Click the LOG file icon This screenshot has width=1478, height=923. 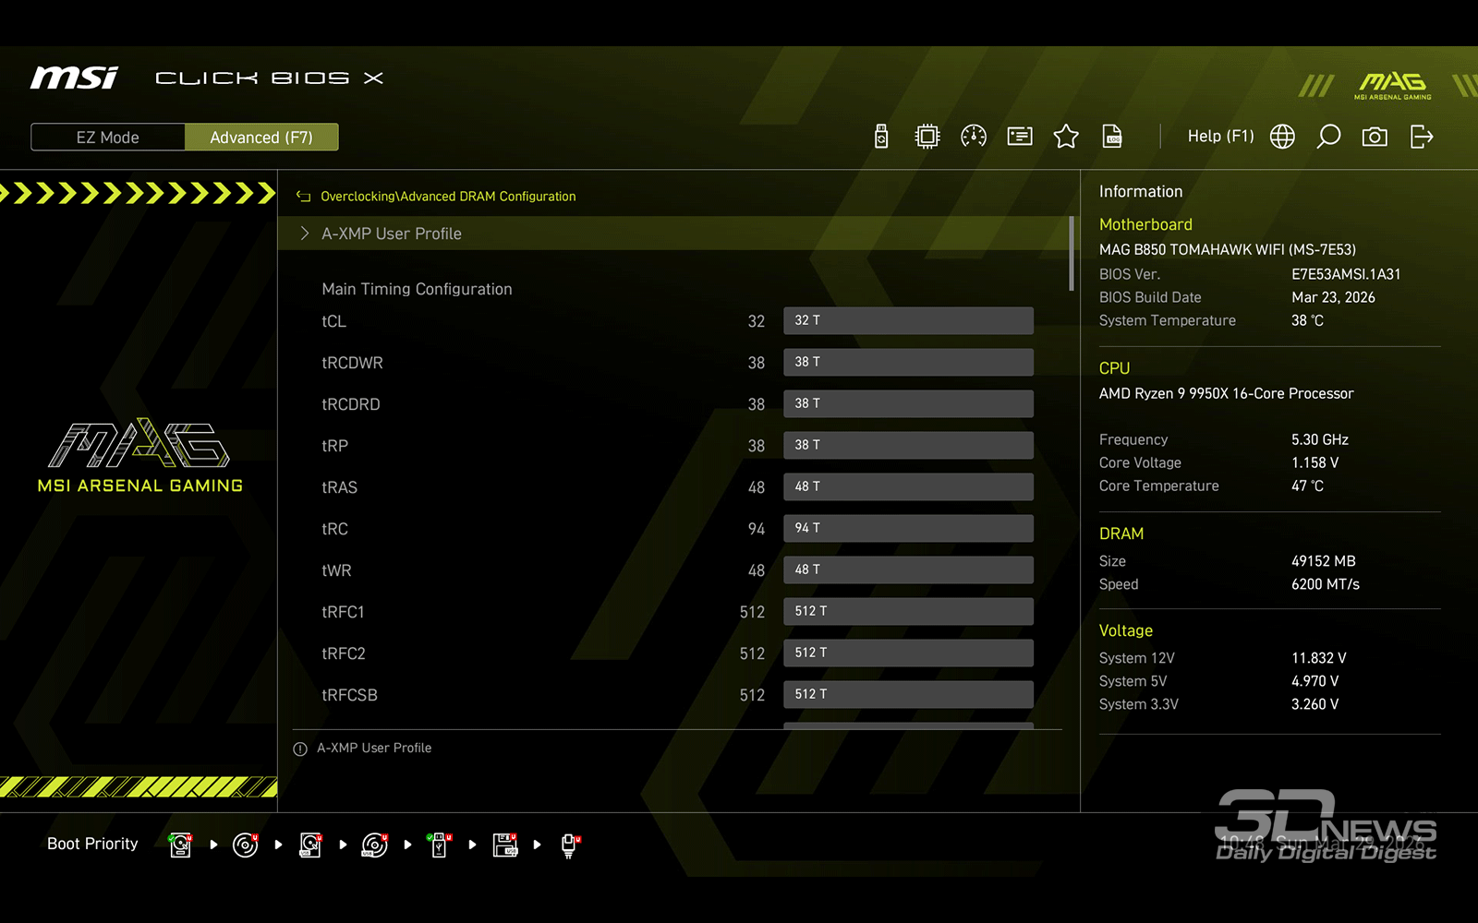pos(1112,137)
